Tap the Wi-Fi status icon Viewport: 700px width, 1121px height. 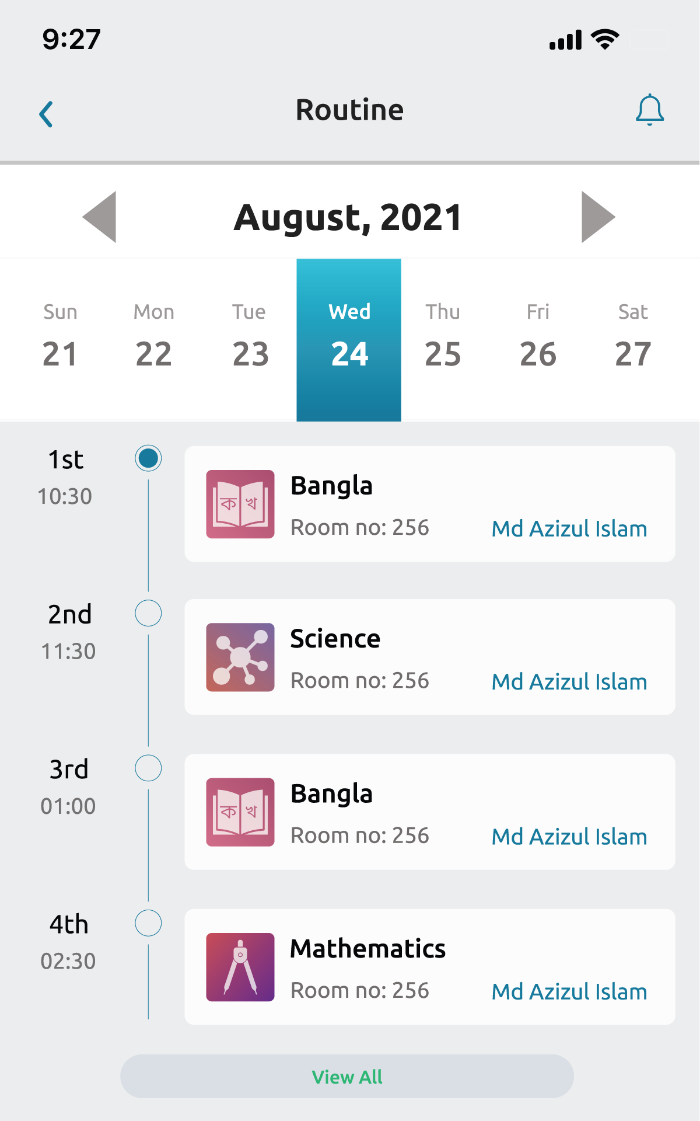[x=605, y=40]
